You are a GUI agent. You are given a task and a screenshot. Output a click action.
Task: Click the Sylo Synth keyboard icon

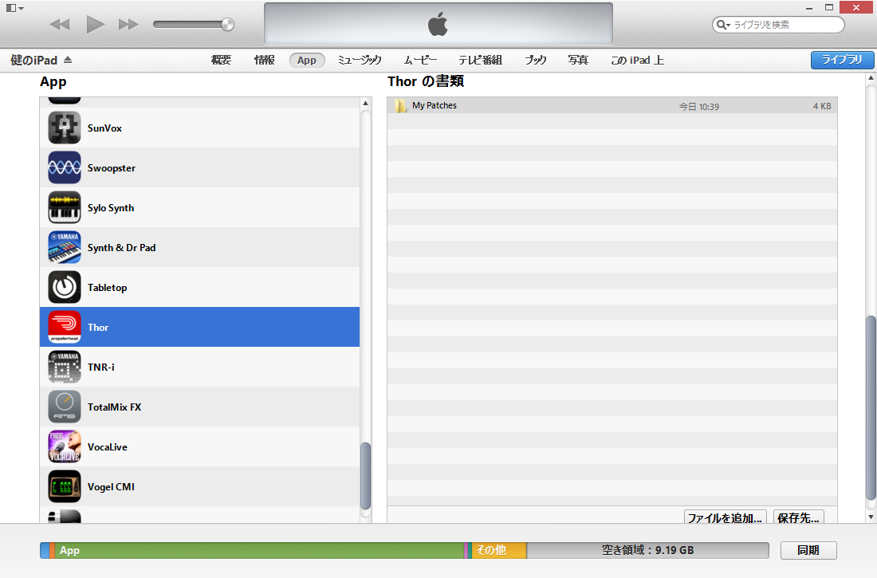click(x=65, y=207)
